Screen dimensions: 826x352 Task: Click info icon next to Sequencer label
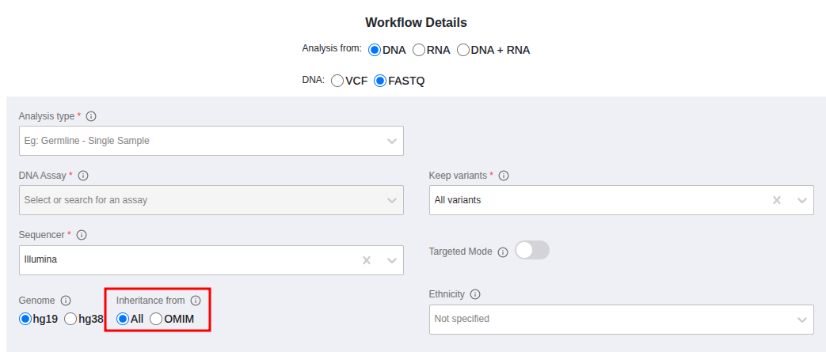point(82,235)
